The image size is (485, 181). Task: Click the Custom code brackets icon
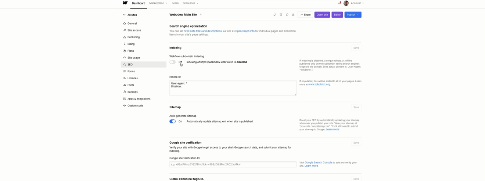(125, 106)
